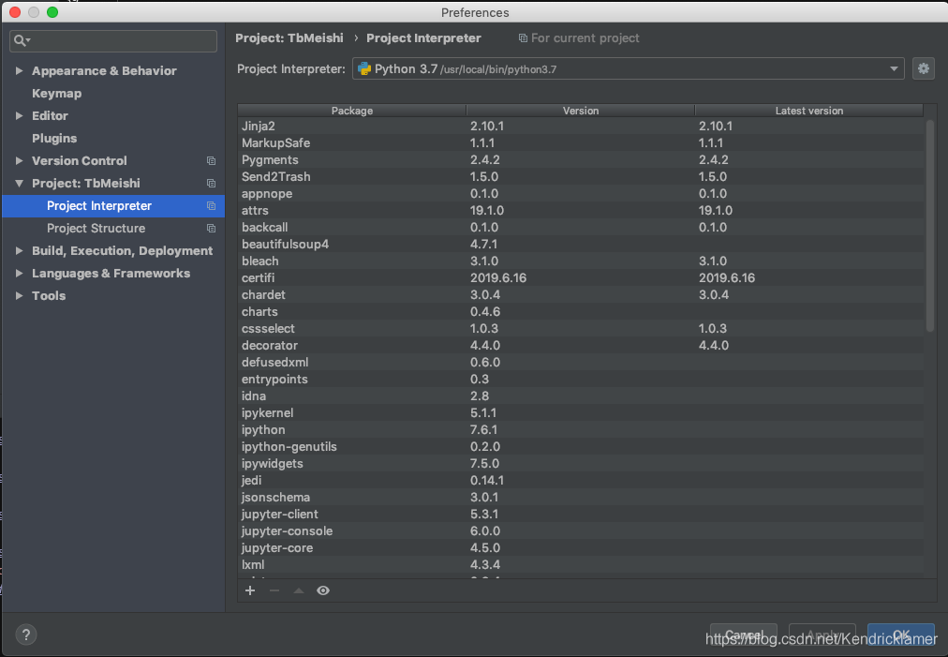Click the uninstall package minus icon
The image size is (948, 657).
[x=274, y=590]
